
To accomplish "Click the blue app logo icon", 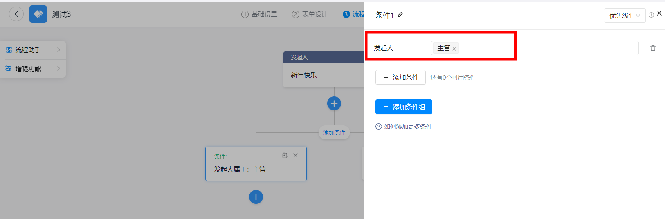I will (38, 14).
